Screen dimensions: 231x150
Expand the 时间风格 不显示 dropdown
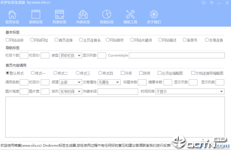pyautogui.click(x=190, y=92)
